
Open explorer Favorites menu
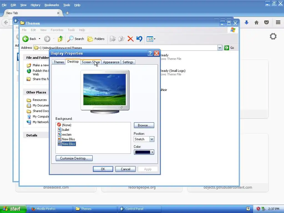pos(57,30)
